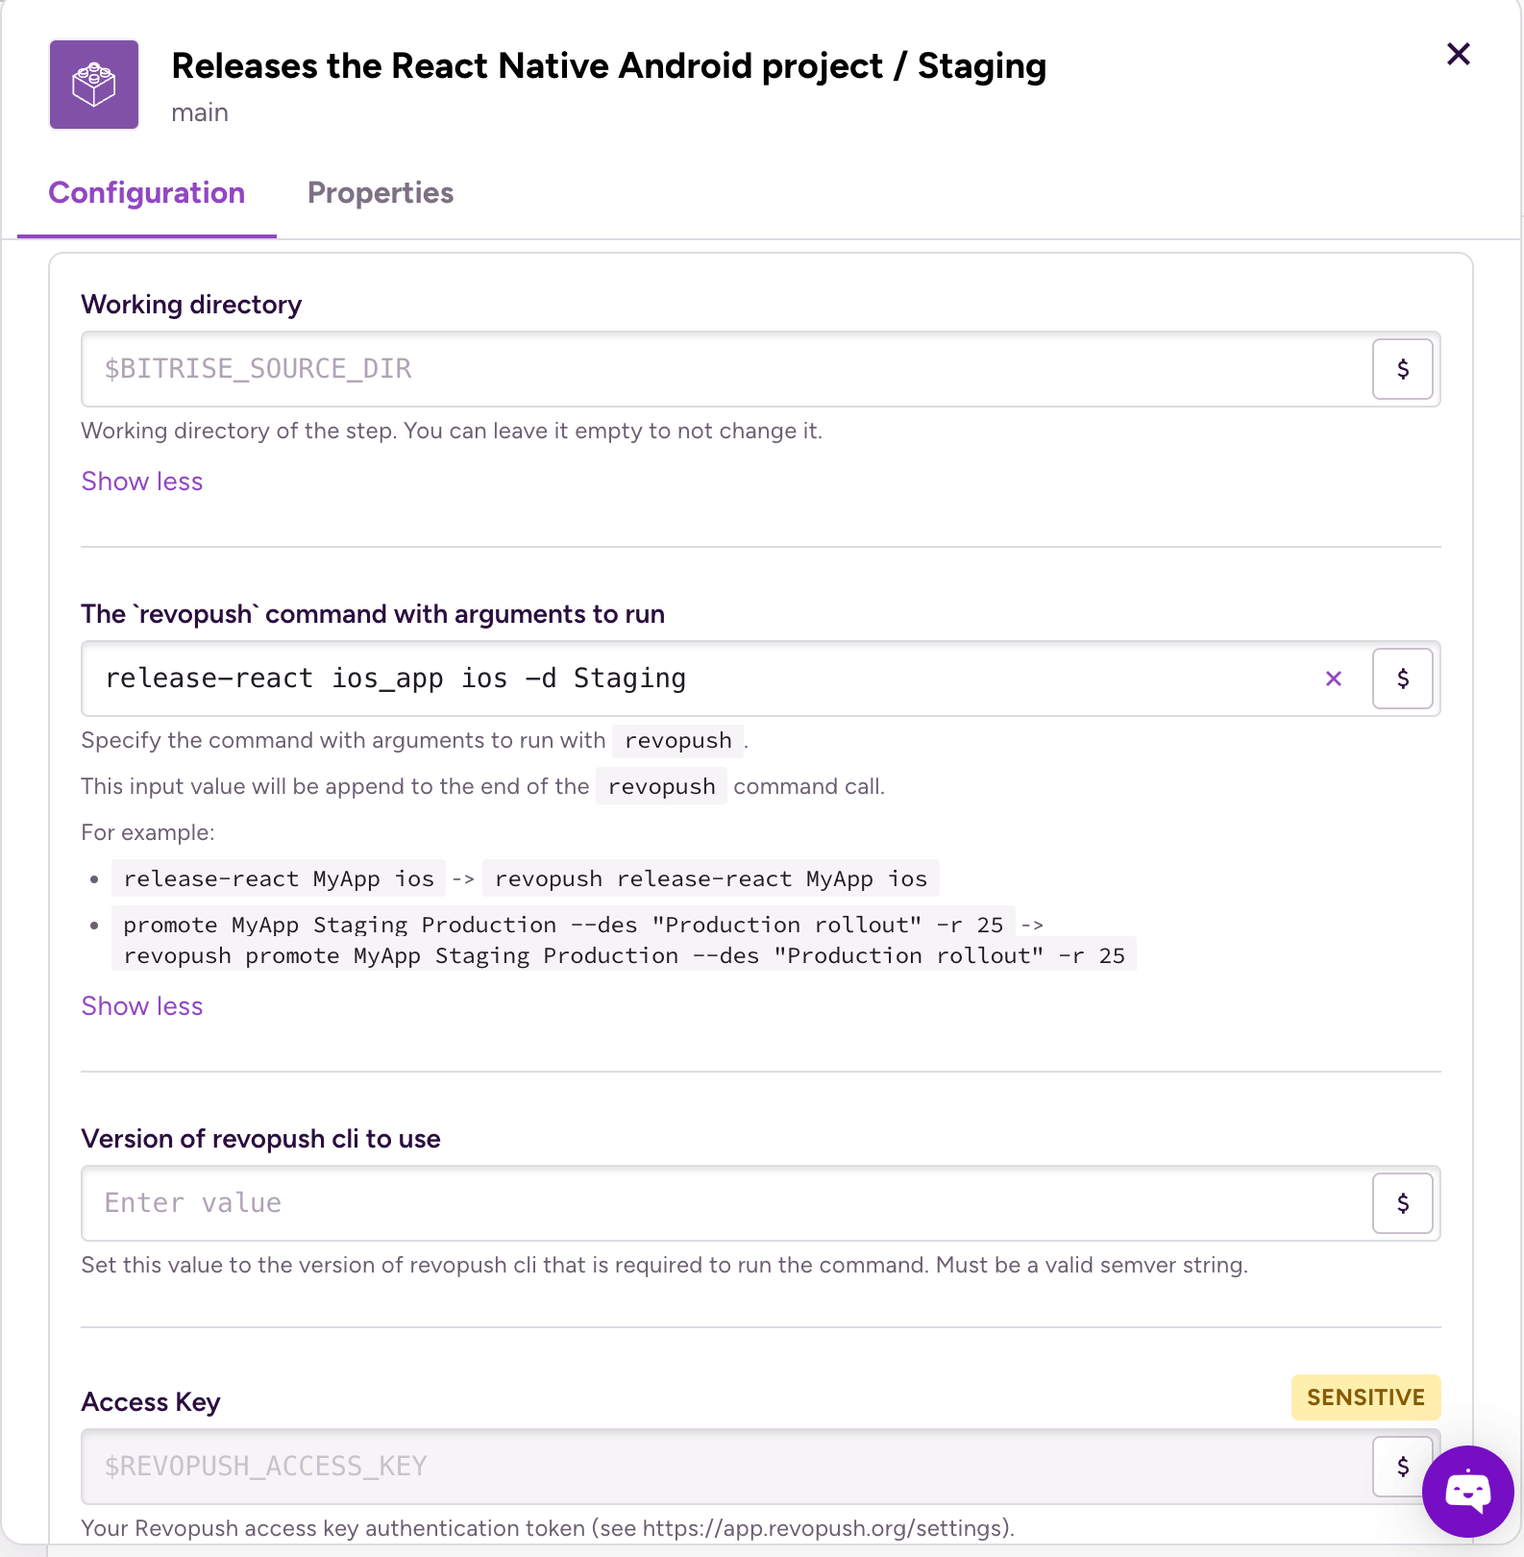Click the purple step cube icon
This screenshot has height=1557, width=1524.
[94, 85]
